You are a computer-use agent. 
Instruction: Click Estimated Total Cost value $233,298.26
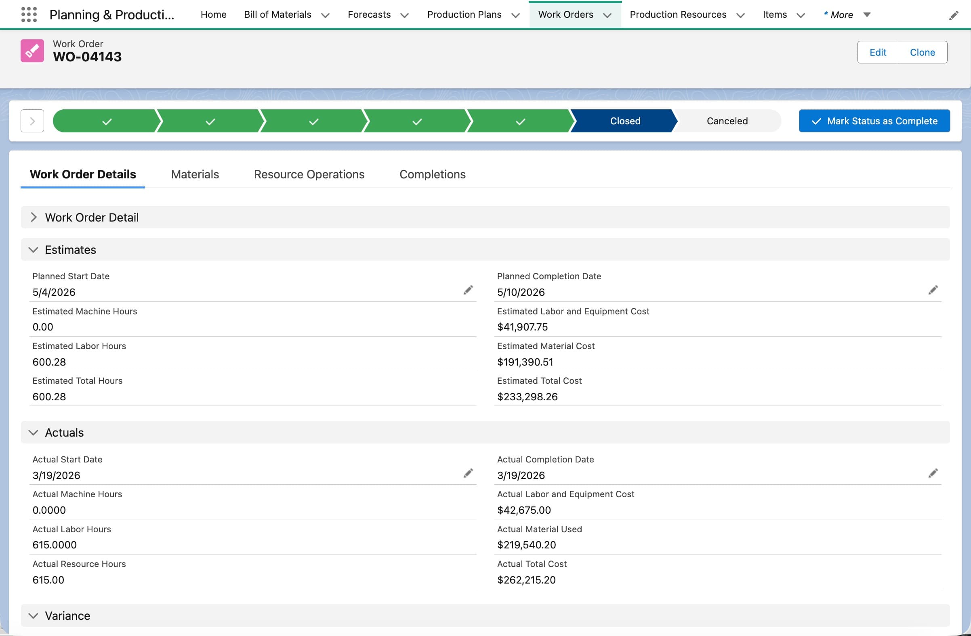(x=527, y=397)
